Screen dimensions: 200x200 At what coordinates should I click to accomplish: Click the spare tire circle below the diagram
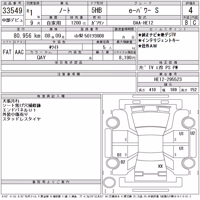[109, 182]
